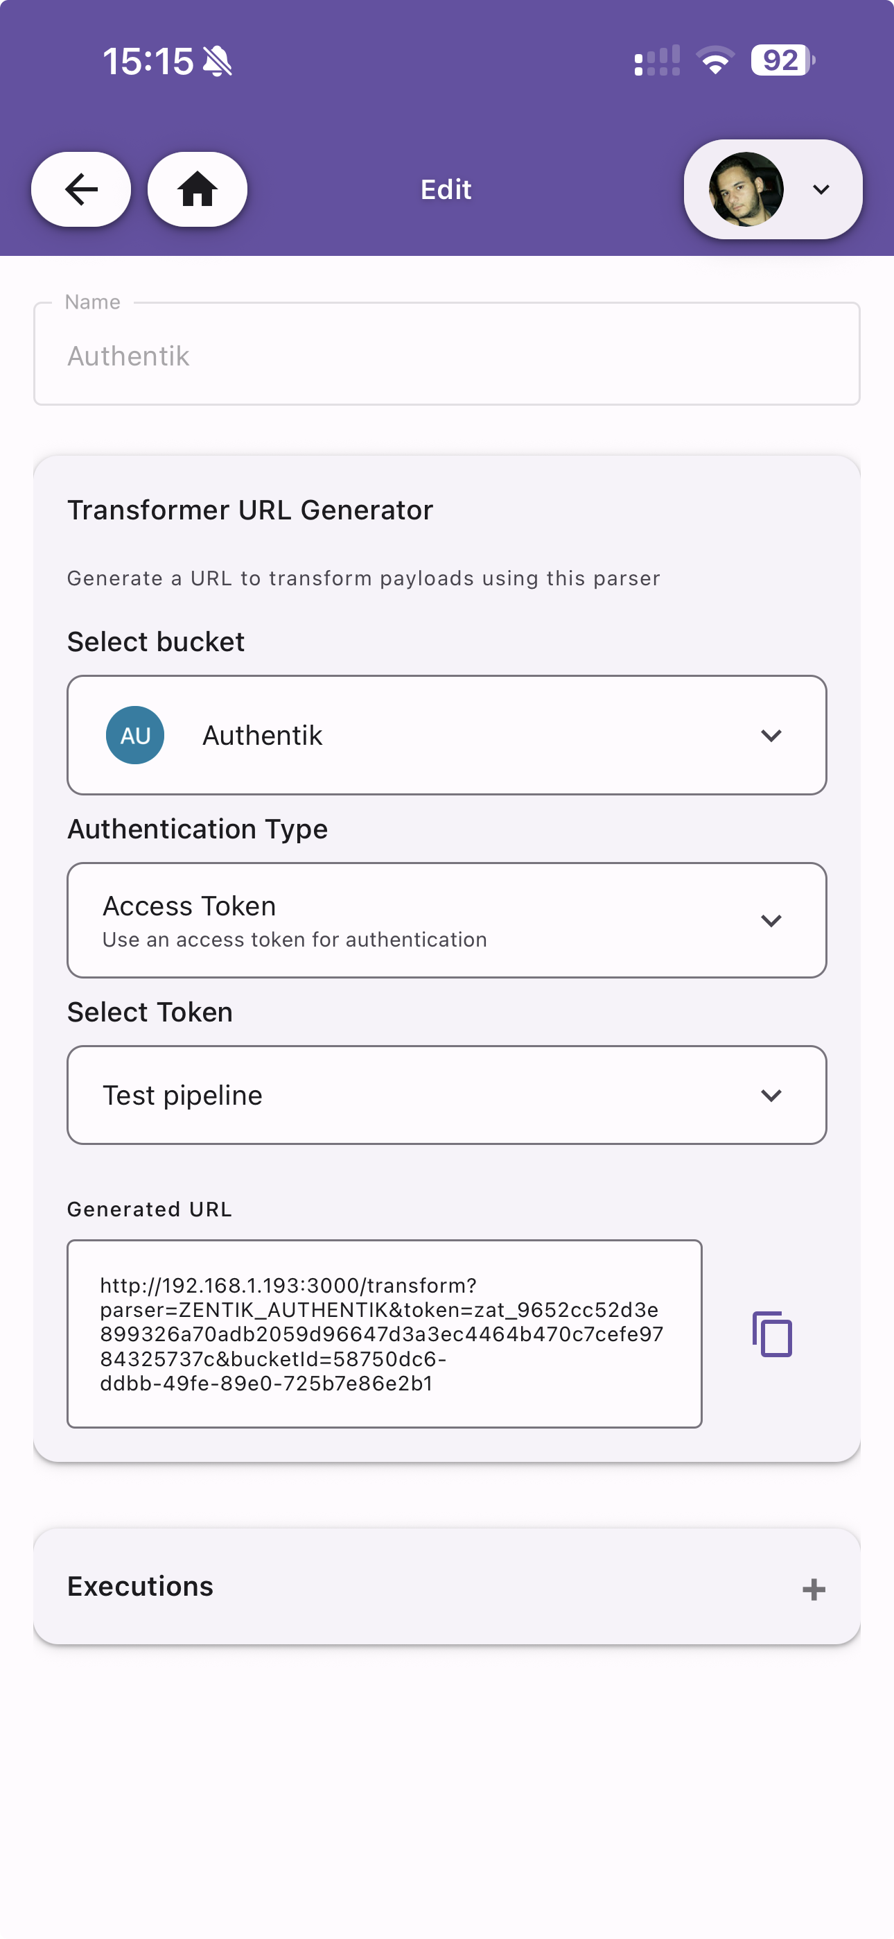Image resolution: width=894 pixels, height=1939 pixels.
Task: Tap the Access Token option text
Action: [x=190, y=906]
